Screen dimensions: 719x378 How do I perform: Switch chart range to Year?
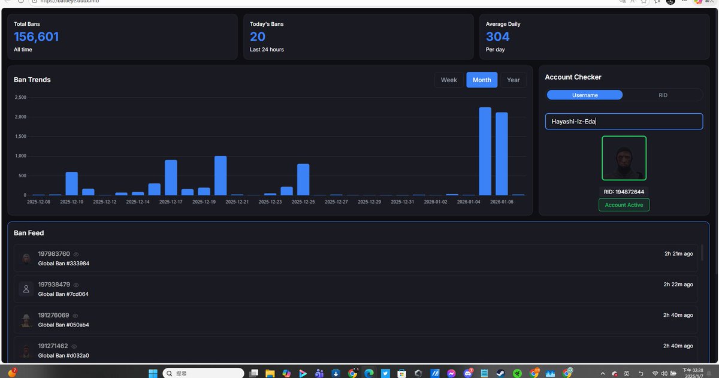[x=513, y=80]
